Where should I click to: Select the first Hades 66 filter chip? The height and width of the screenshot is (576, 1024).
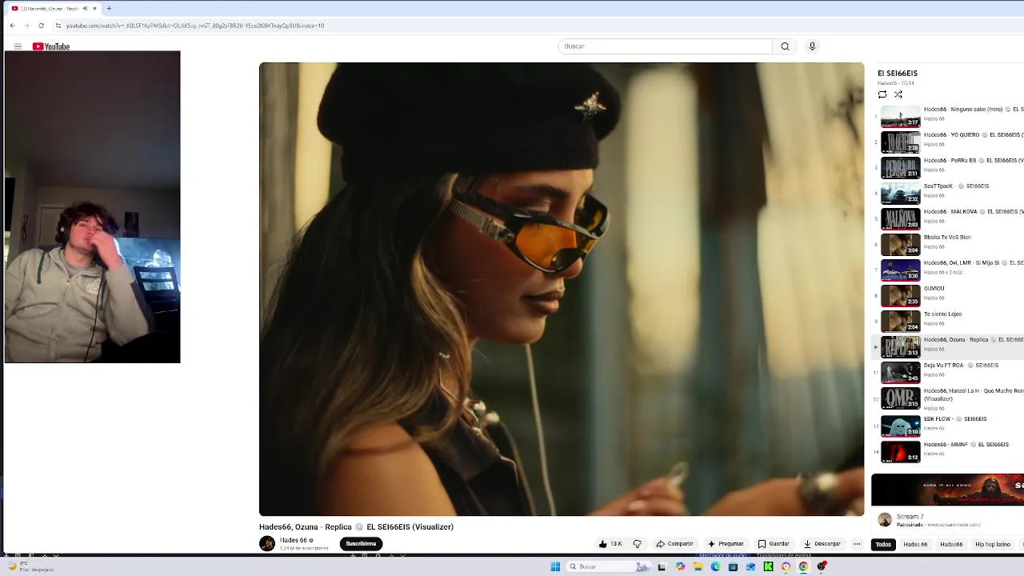[x=915, y=545]
